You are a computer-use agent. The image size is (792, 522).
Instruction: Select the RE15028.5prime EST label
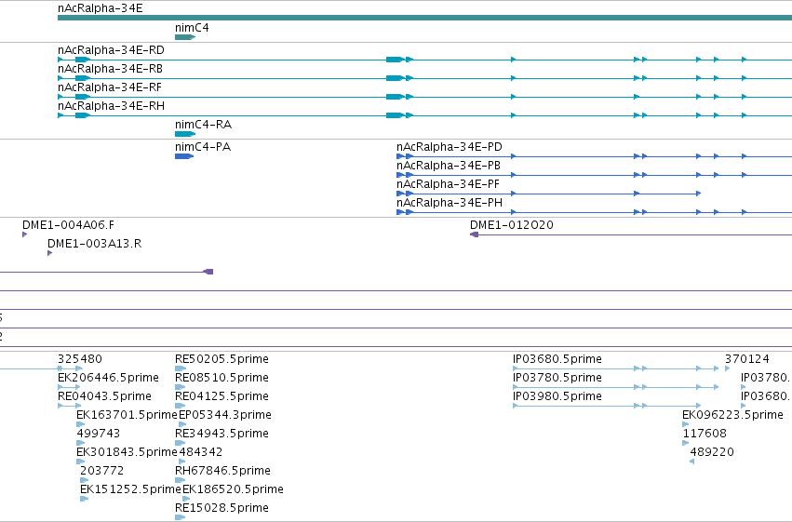(221, 508)
